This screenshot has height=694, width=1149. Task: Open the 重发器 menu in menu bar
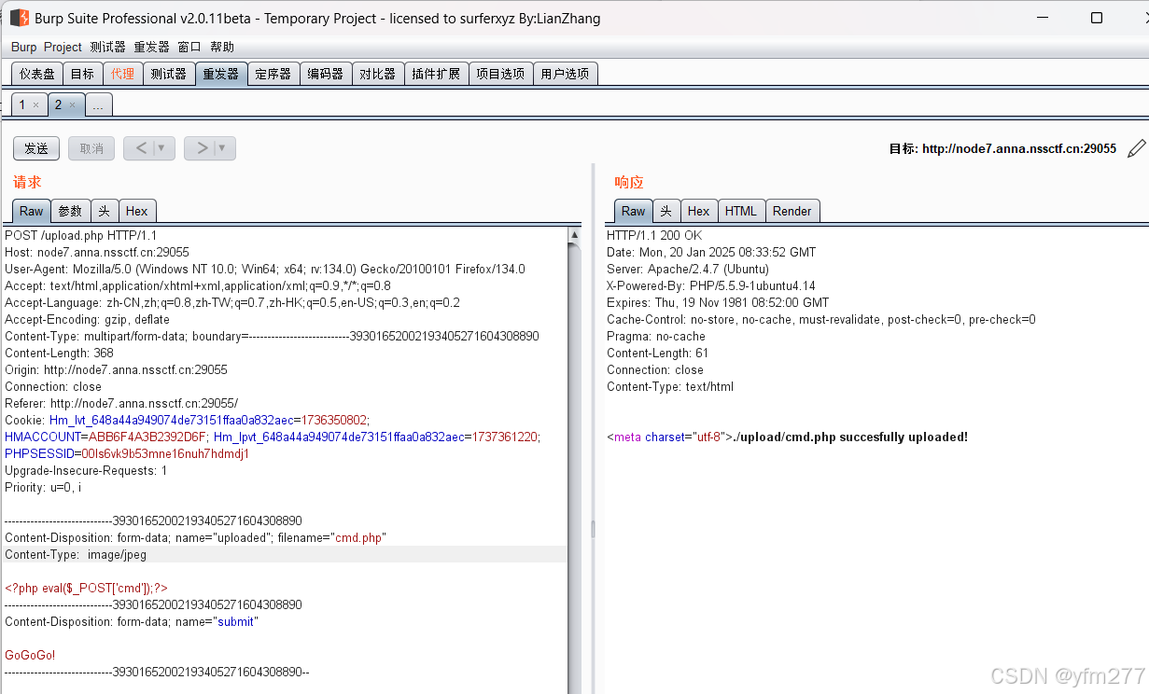pos(151,47)
